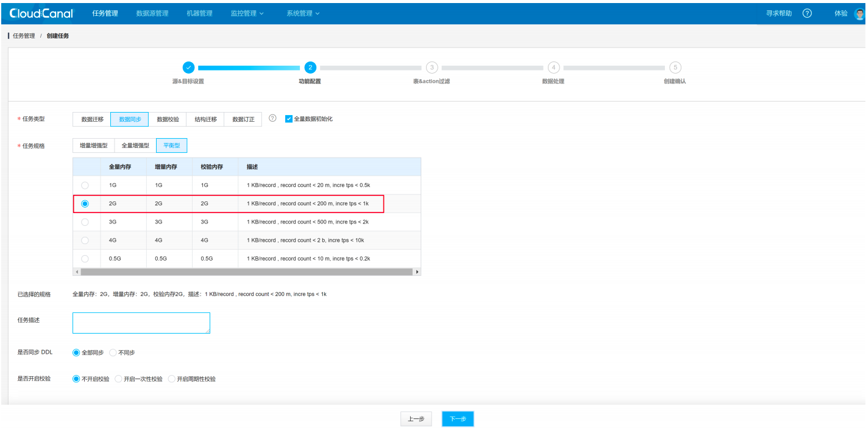Open the help question-mark icon in header
This screenshot has width=866, height=431.
807,13
